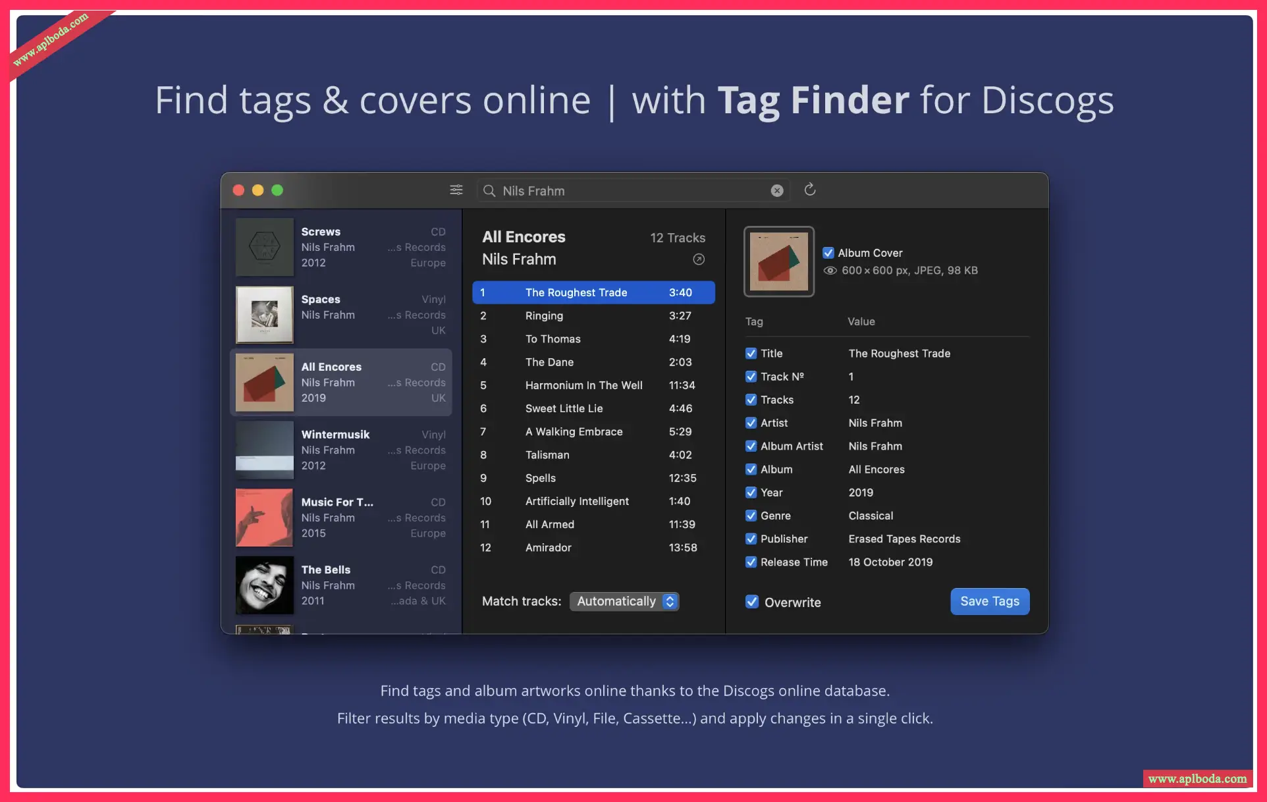Select track Harmonium In The Well
Screen dimensions: 1267x802
(x=583, y=385)
